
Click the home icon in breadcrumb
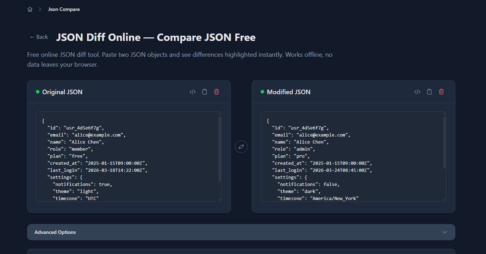pyautogui.click(x=30, y=9)
